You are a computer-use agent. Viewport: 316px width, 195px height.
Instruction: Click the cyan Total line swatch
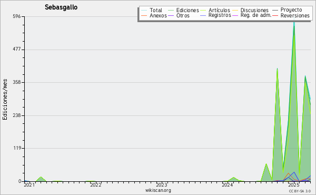coord(144,11)
